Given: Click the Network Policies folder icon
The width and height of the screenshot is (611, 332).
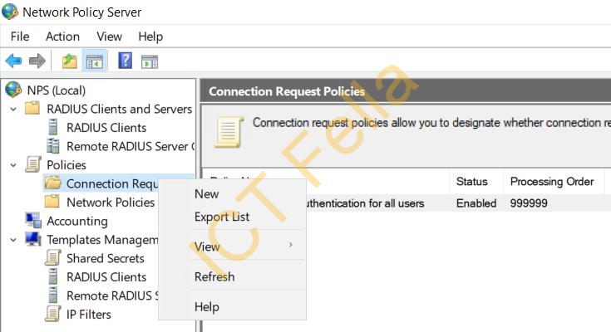Looking at the screenshot, I should (x=52, y=202).
